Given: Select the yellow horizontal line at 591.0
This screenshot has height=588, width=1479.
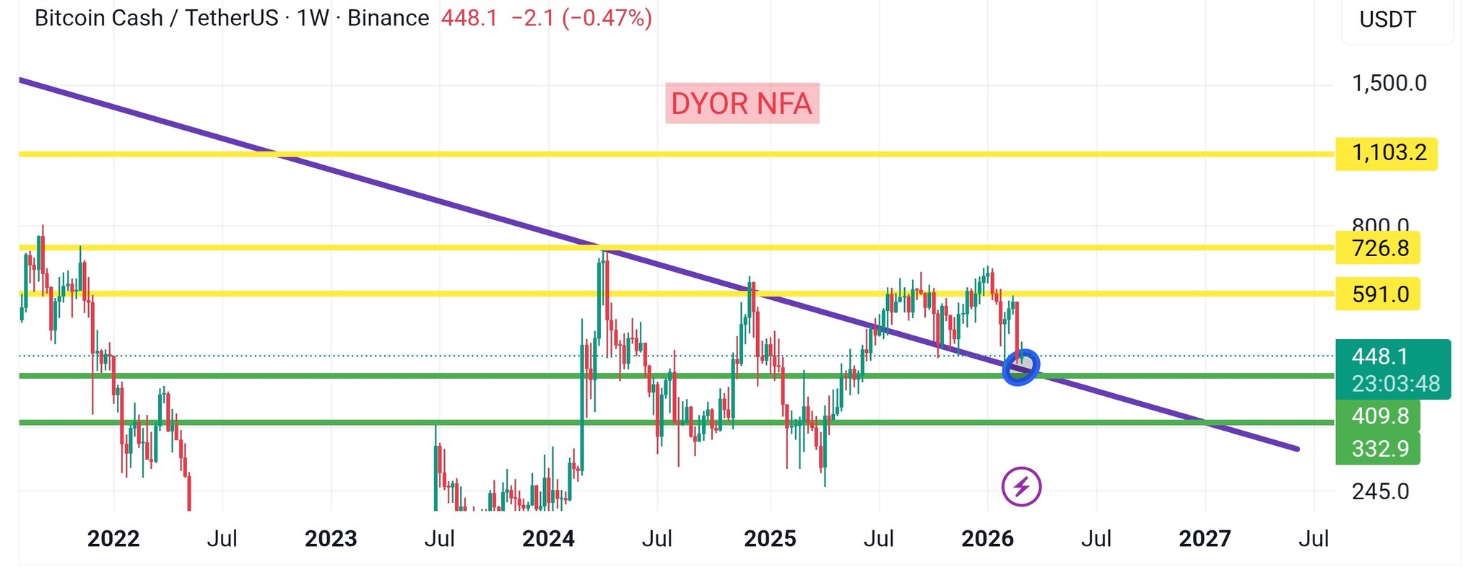Looking at the screenshot, I should pyautogui.click(x=676, y=294).
